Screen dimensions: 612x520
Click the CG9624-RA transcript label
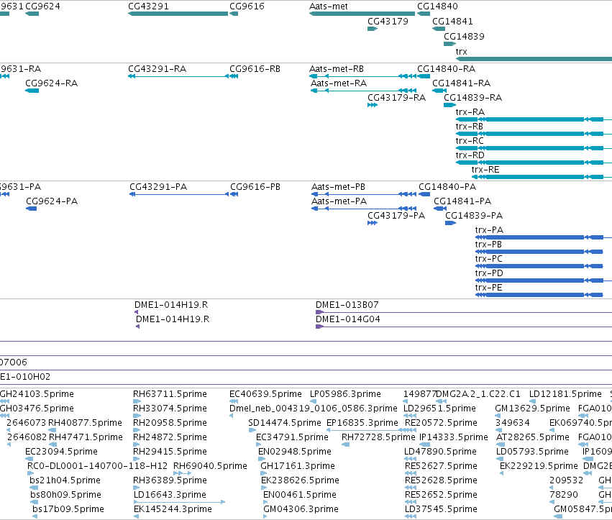[x=52, y=83]
